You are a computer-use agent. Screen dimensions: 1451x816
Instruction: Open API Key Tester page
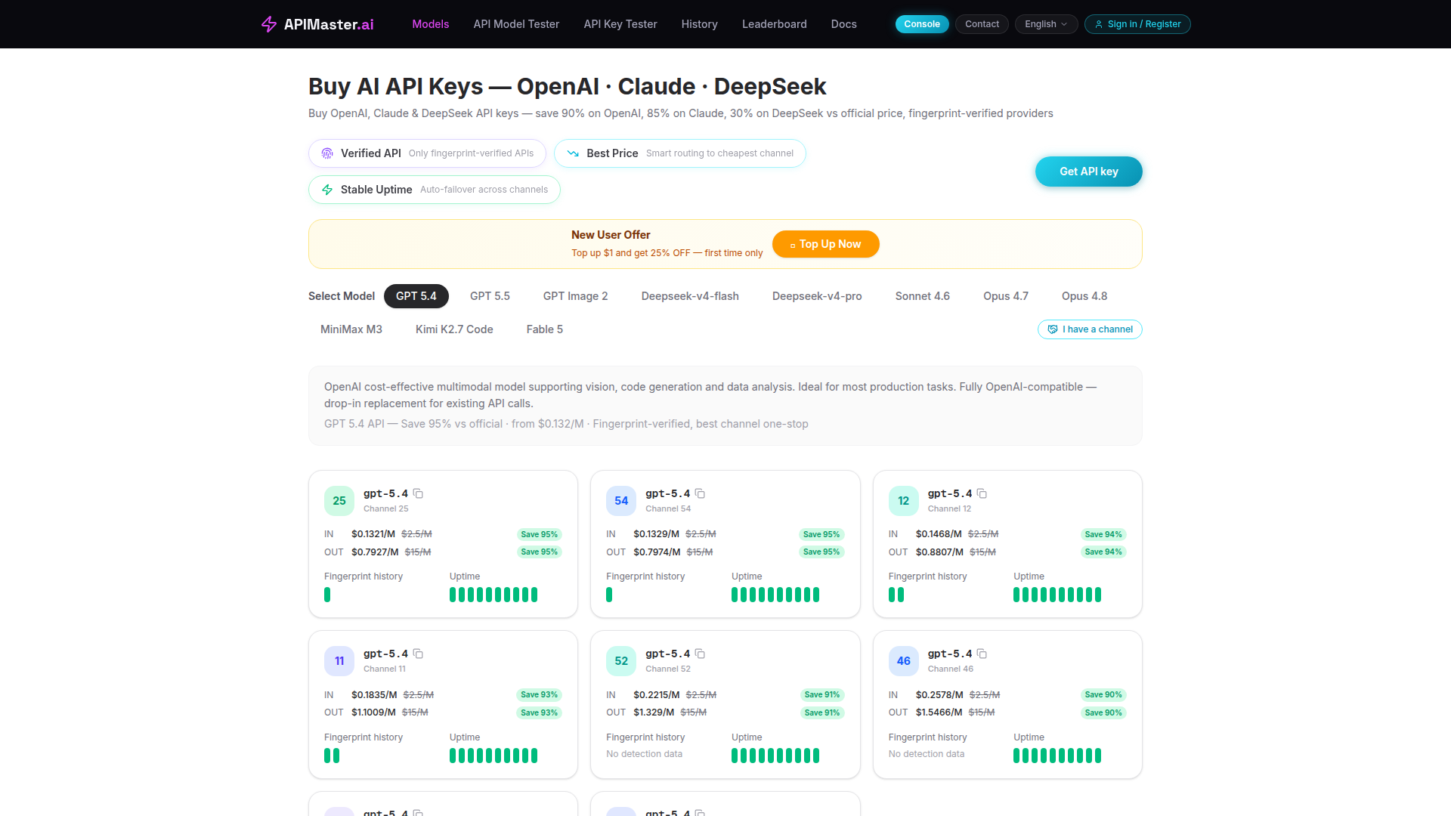pyautogui.click(x=620, y=24)
